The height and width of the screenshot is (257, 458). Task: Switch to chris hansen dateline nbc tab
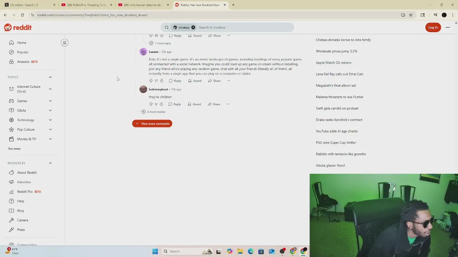143,5
